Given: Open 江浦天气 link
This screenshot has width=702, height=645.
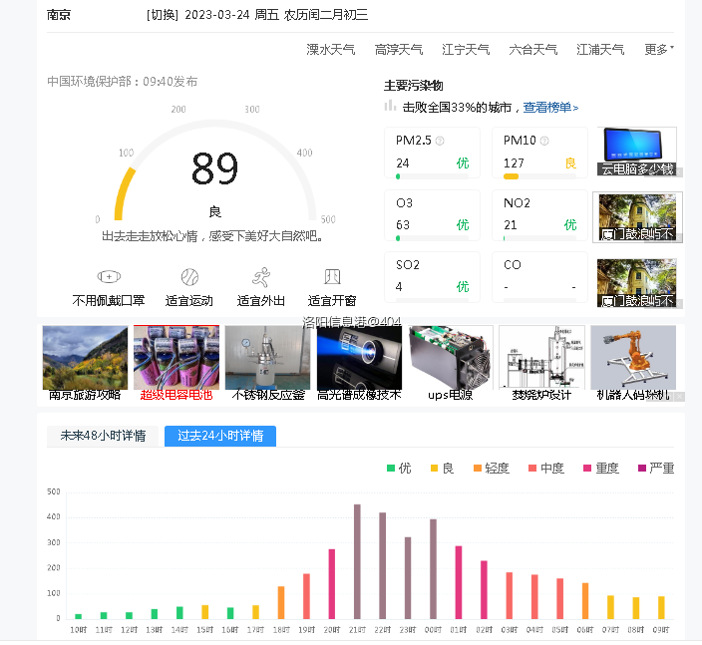Looking at the screenshot, I should [600, 49].
